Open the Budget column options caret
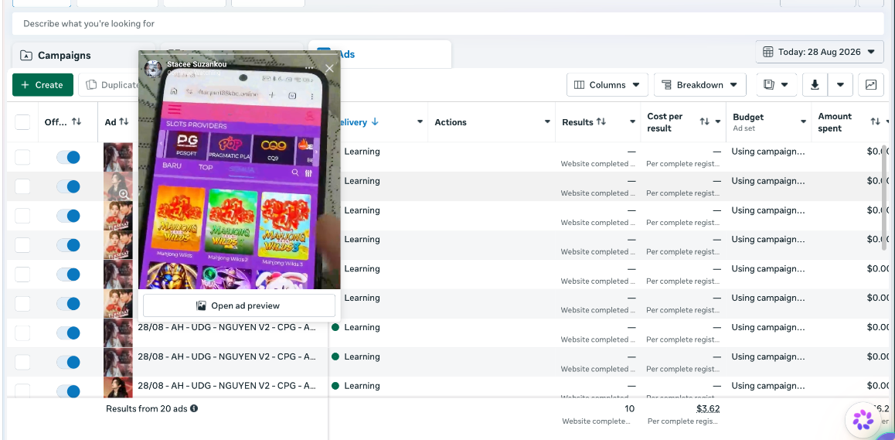The width and height of the screenshot is (895, 440). point(803,121)
